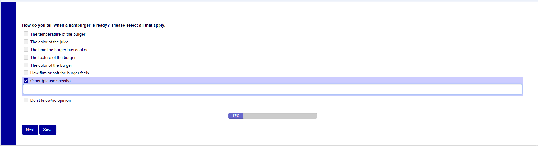The width and height of the screenshot is (540, 147).
Task: Tick the color of the juice checkbox
Action: [26, 42]
